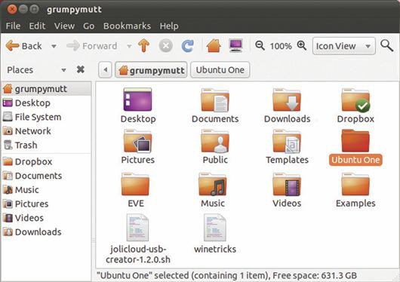Zoom out using the minus magnifier
This screenshot has height=282, width=400.
(x=260, y=46)
